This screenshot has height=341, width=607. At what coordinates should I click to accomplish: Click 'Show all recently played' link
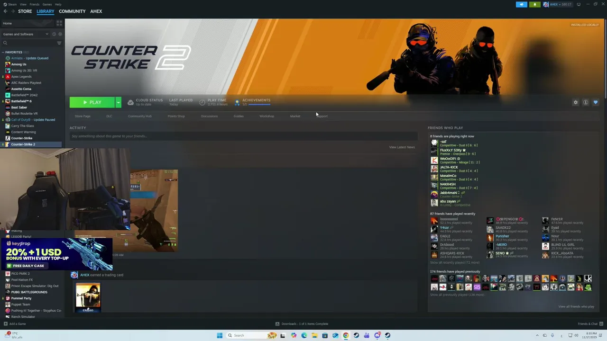[455, 262]
